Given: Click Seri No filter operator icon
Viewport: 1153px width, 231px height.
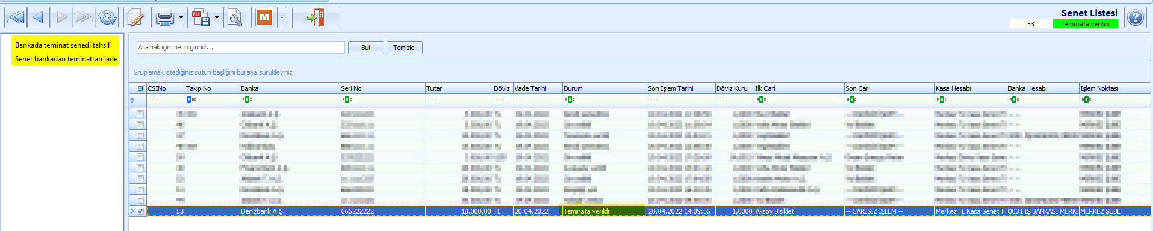Looking at the screenshot, I should pyautogui.click(x=347, y=99).
